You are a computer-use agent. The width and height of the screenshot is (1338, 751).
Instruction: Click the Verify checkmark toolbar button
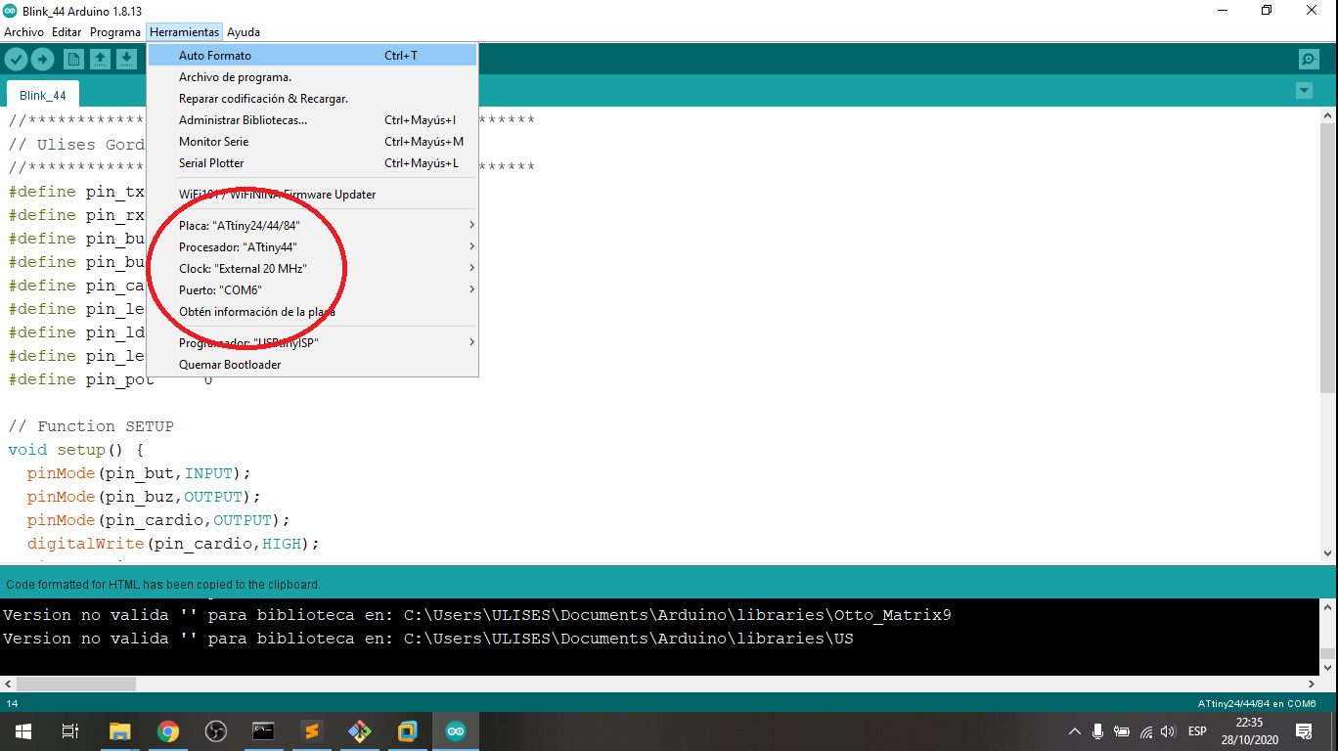coord(16,60)
